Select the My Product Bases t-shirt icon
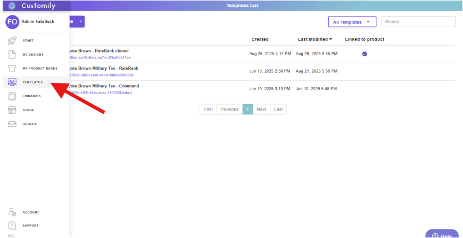This screenshot has height=238, width=463. pyautogui.click(x=12, y=68)
